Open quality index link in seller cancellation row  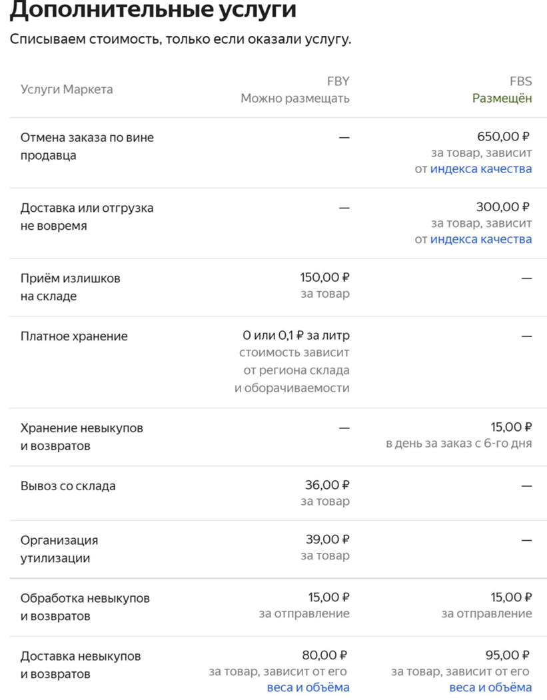click(x=480, y=169)
